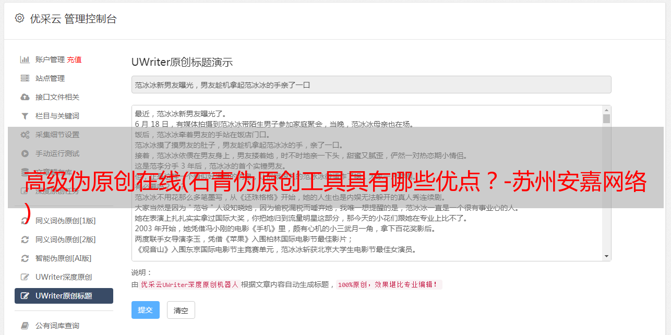This screenshot has height=335, width=671.
Task: Click the gears icon for 采集细节设置
Action: click(25, 135)
